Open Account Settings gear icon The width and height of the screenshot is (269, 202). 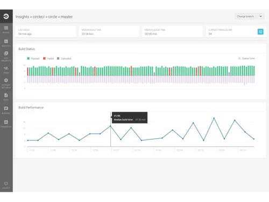pos(6,80)
